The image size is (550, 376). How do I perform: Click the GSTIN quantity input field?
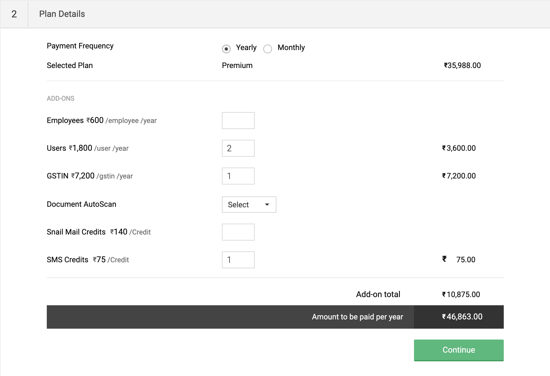point(238,176)
